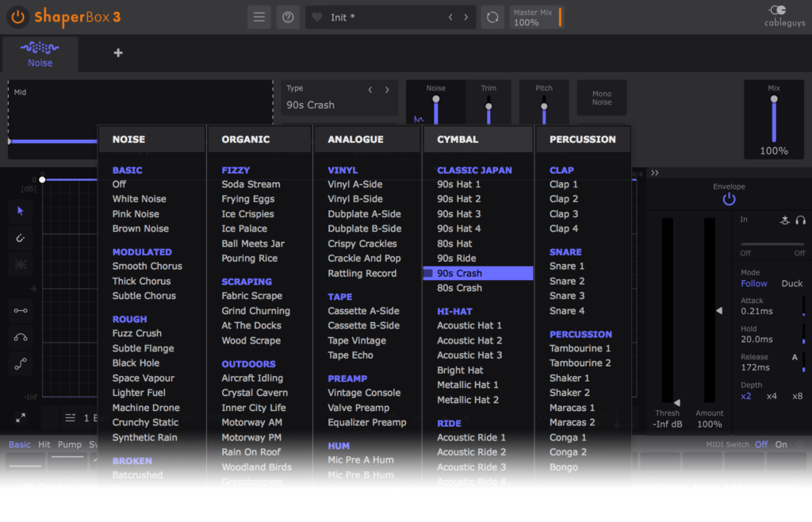Add a new shaper with the plus tab

[x=118, y=53]
